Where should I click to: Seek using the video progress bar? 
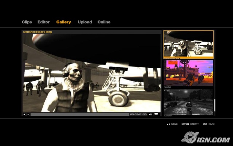point(79,114)
